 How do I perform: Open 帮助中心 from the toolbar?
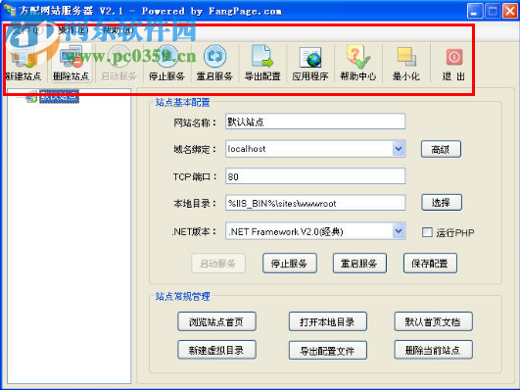(357, 63)
